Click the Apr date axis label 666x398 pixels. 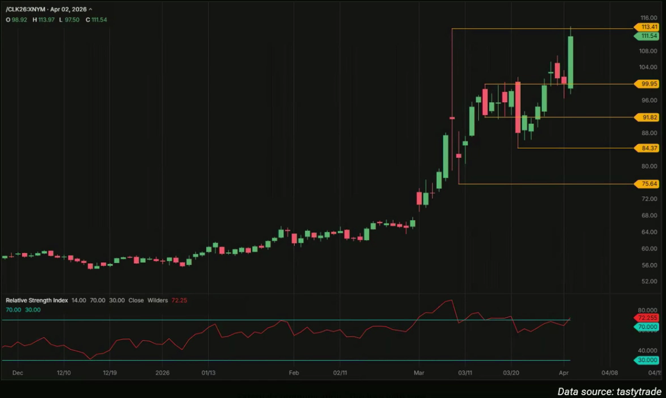[x=564, y=373]
